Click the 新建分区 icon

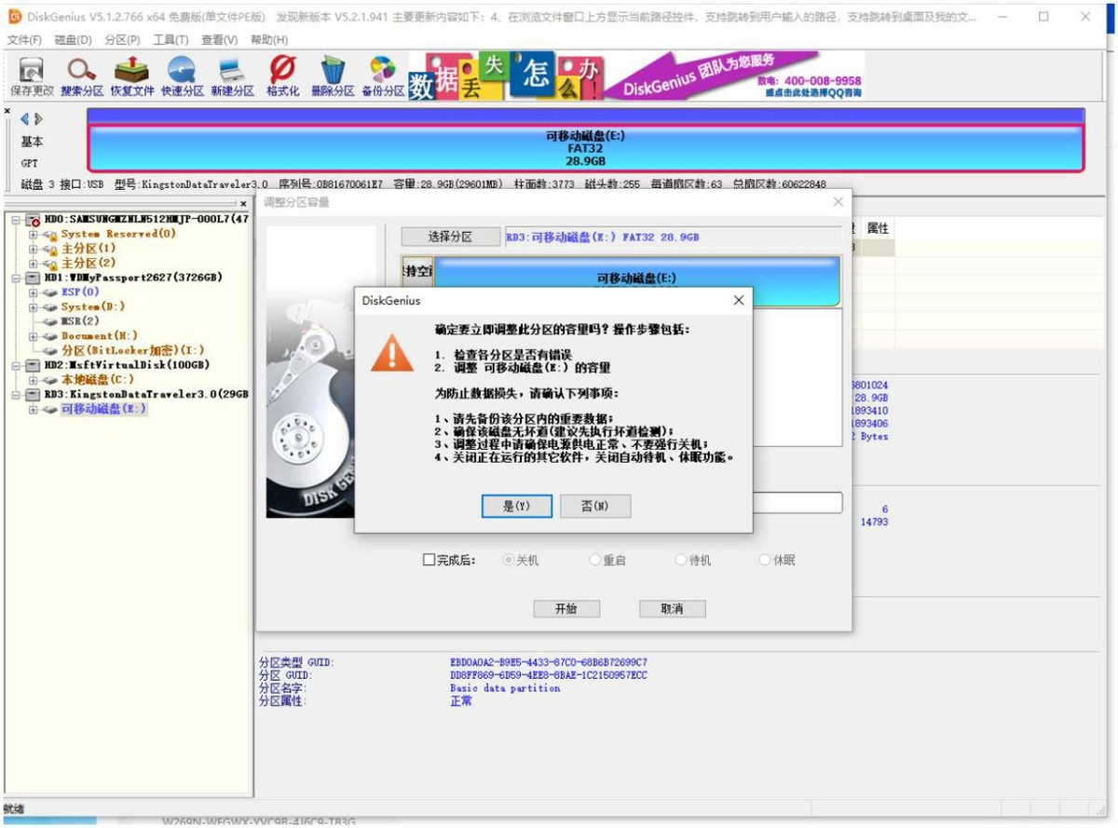(231, 75)
